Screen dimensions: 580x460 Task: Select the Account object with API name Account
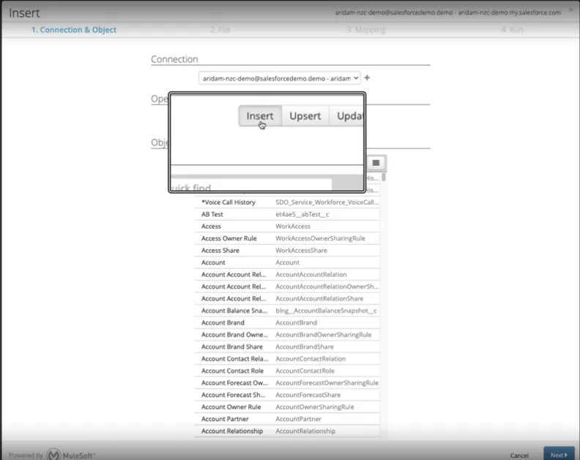(287, 262)
